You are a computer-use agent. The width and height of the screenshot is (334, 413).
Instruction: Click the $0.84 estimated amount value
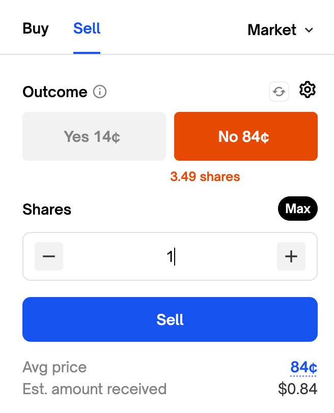298,389
